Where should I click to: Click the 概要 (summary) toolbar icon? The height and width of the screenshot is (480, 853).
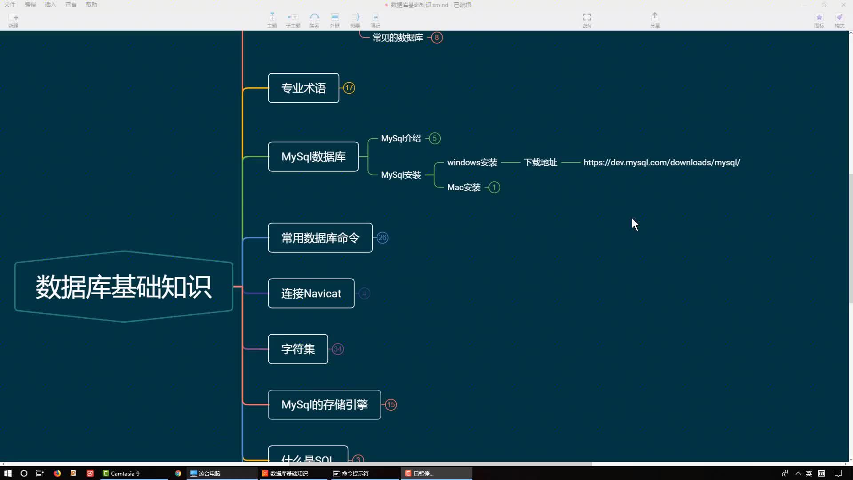coord(355,20)
